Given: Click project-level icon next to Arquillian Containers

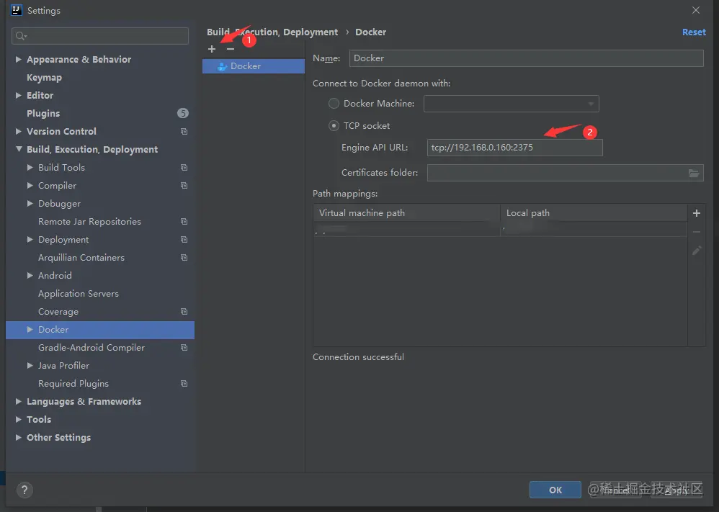Looking at the screenshot, I should point(184,258).
